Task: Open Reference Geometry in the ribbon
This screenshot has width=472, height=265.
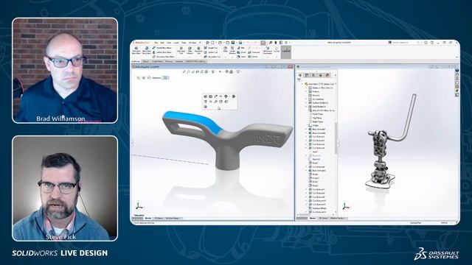Action: [x=267, y=50]
